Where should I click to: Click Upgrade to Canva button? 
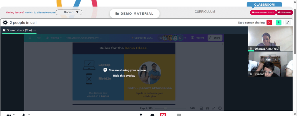(x=142, y=38)
